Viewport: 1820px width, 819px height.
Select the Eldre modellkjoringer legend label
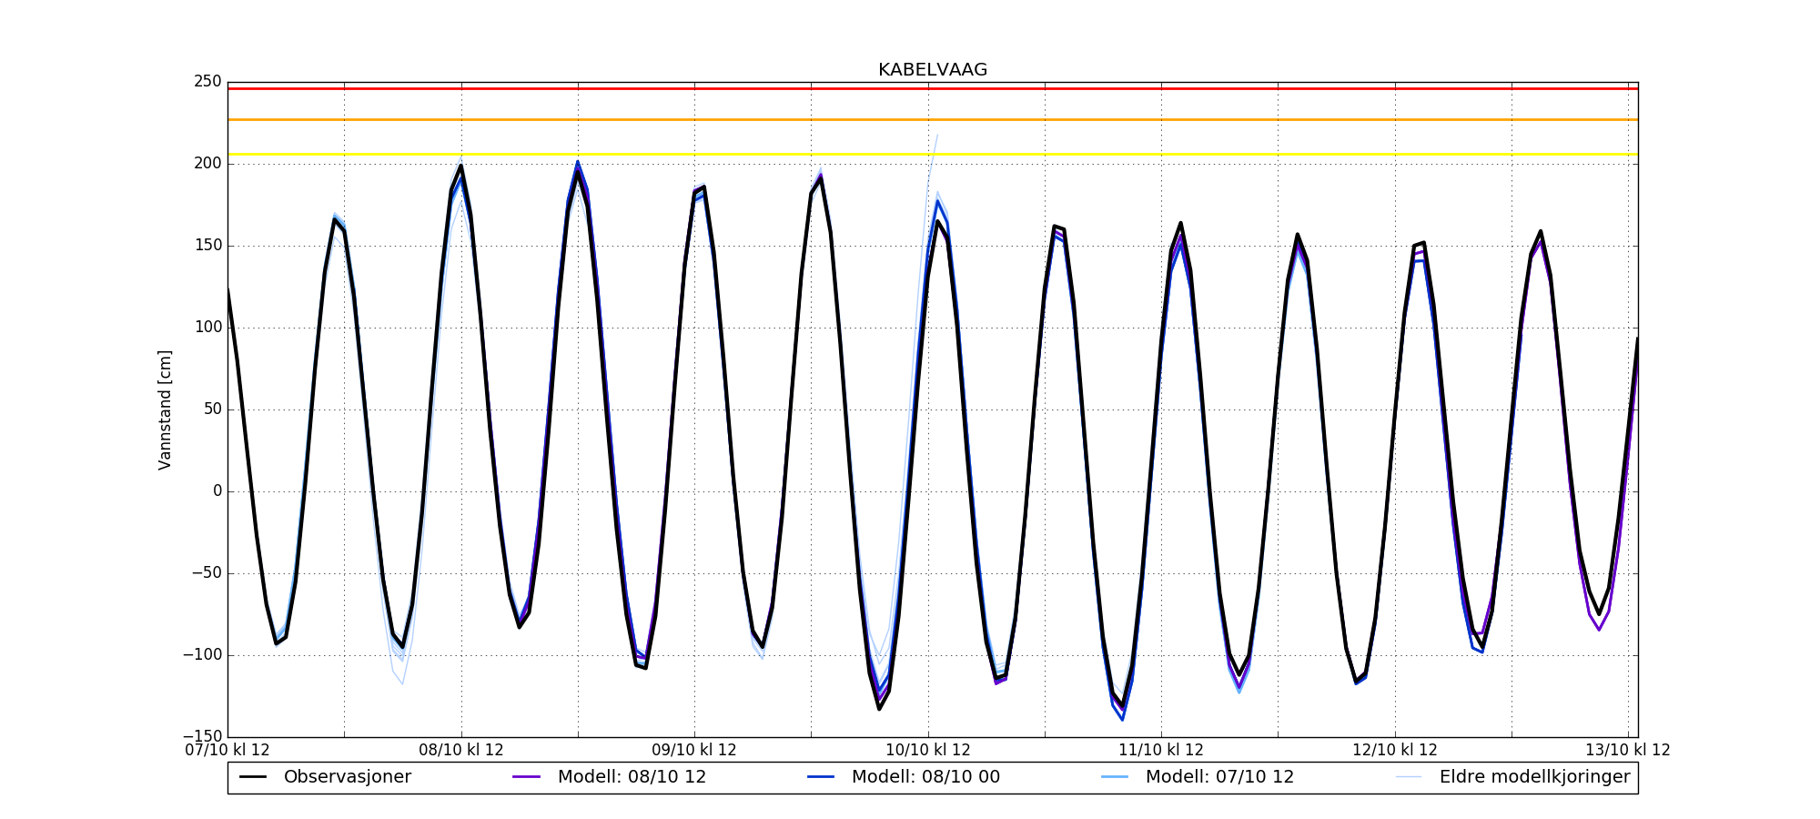click(x=1534, y=777)
